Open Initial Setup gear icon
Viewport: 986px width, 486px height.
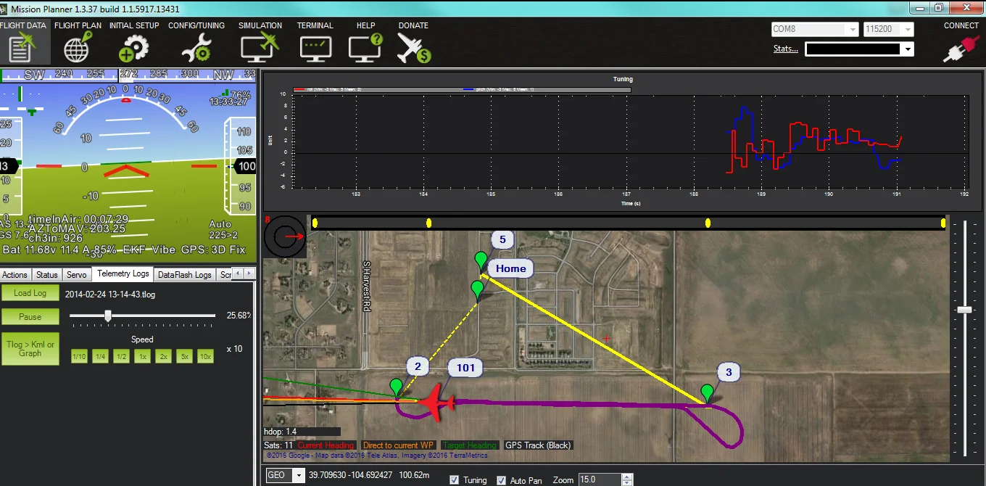[x=134, y=48]
